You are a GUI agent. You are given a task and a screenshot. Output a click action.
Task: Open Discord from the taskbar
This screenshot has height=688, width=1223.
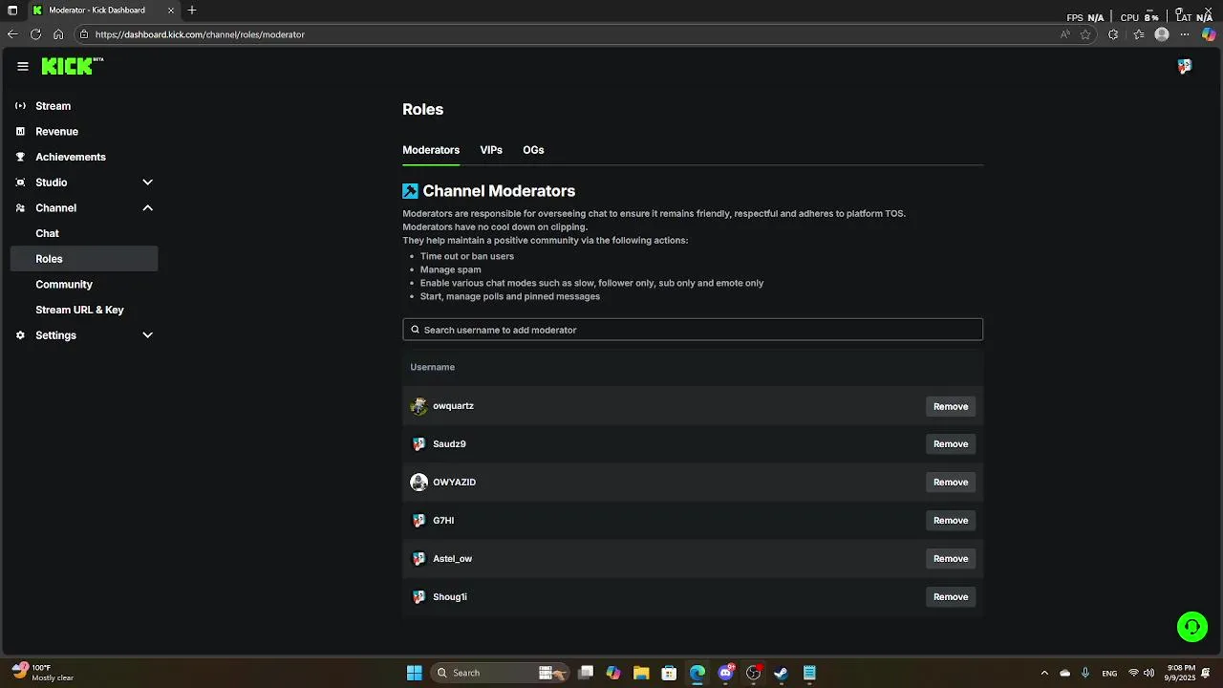point(726,673)
